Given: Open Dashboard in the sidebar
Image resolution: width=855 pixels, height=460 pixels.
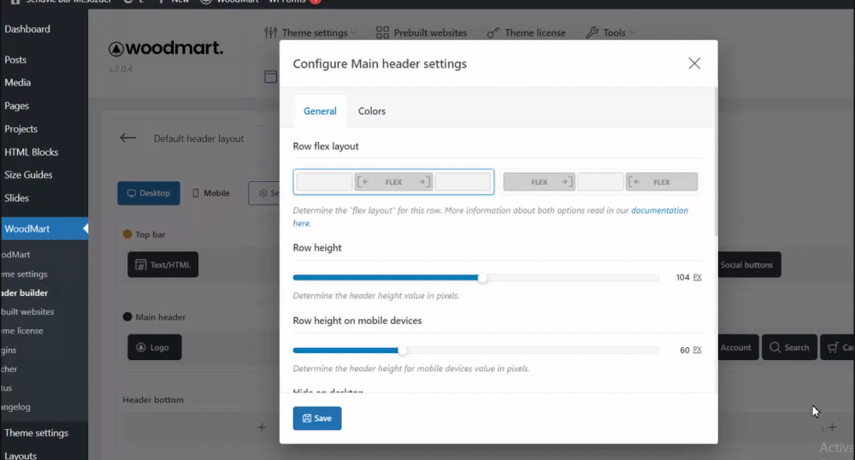Looking at the screenshot, I should tap(27, 29).
